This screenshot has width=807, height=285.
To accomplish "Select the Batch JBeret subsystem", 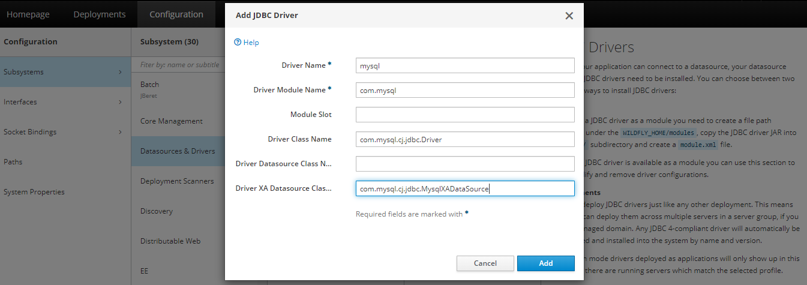I will tap(178, 89).
